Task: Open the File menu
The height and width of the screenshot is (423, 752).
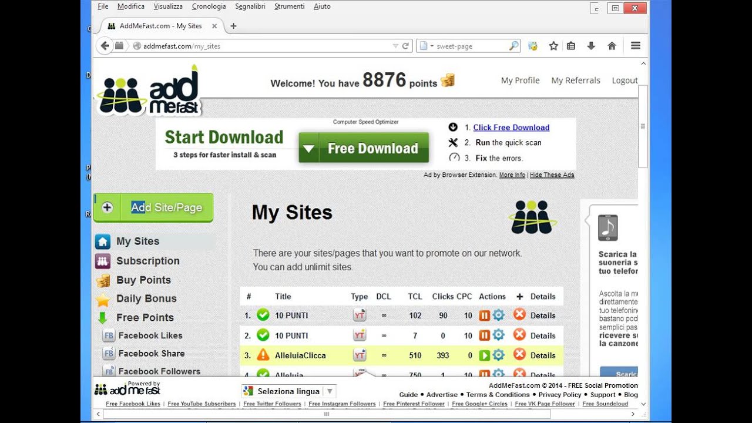Action: coord(103,6)
